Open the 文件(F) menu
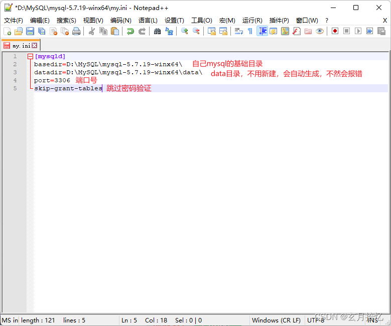 [14, 21]
